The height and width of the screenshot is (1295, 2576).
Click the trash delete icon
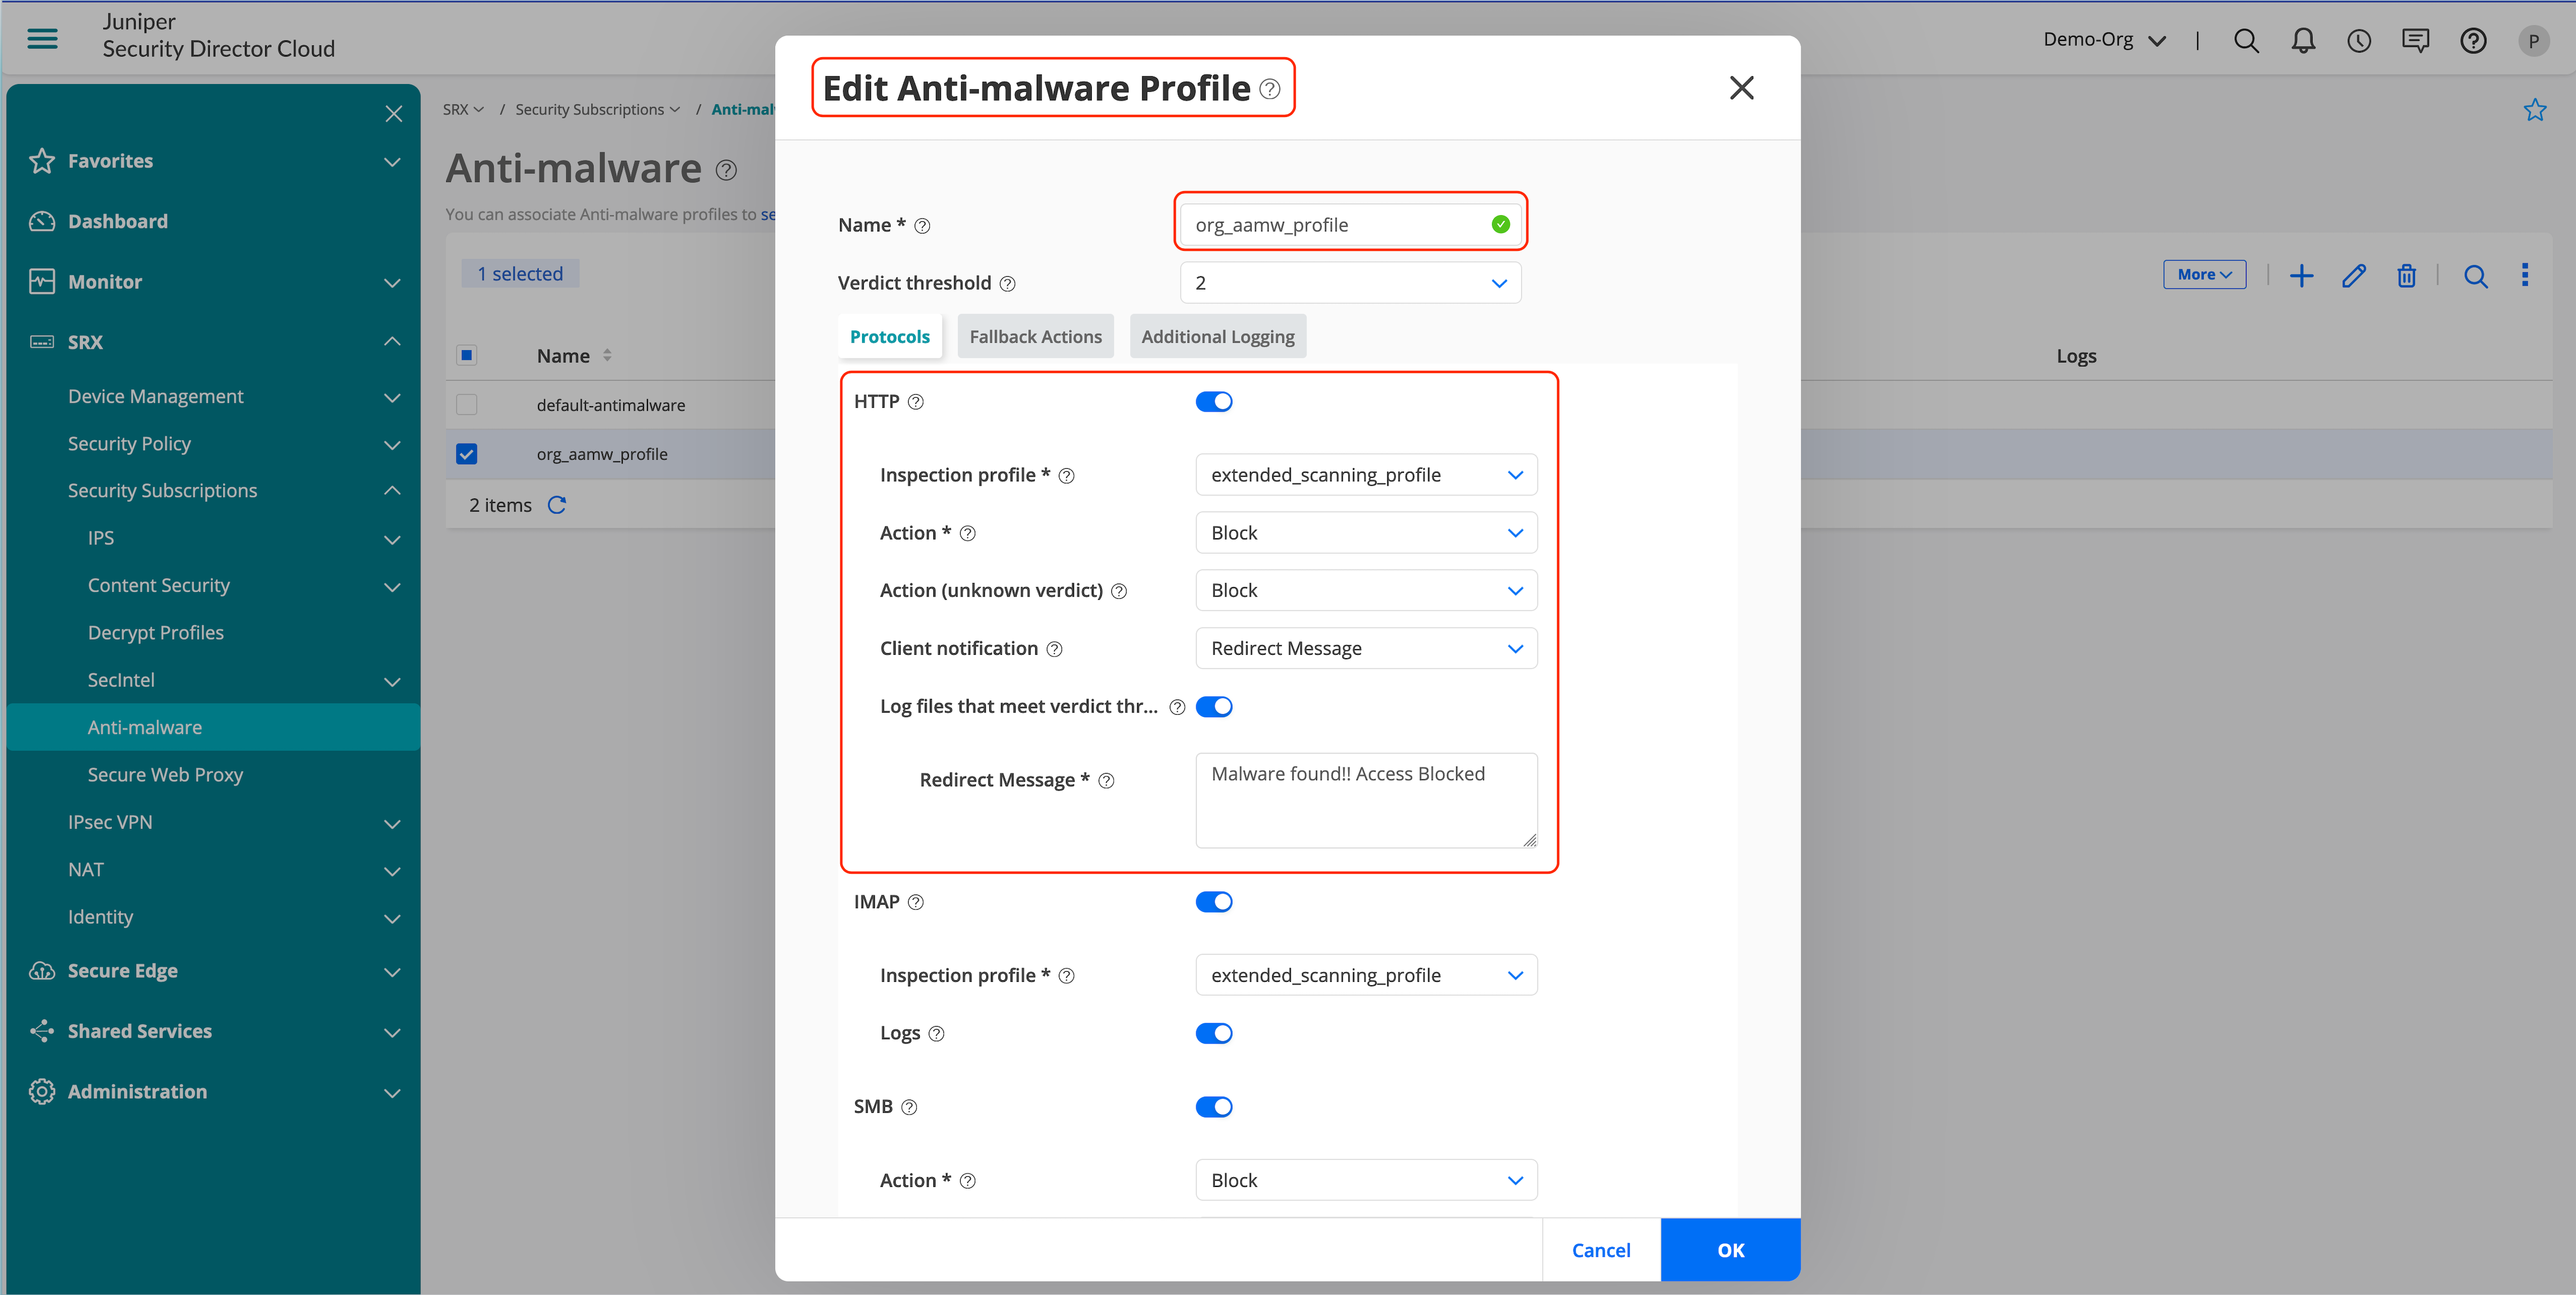2406,276
